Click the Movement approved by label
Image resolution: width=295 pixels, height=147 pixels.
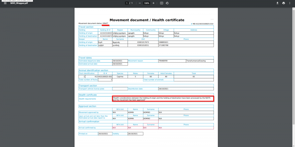click(x=88, y=112)
